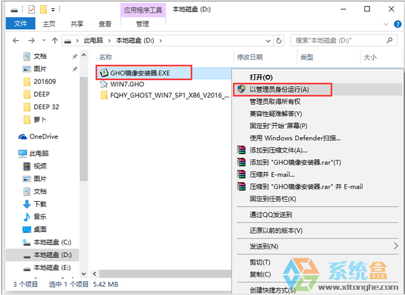Open the 管理 ribbon tab
Image resolution: width=405 pixels, height=295 pixels.
pyautogui.click(x=143, y=24)
